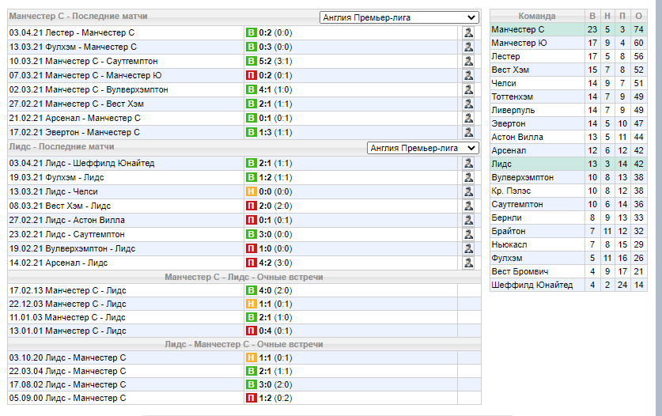This screenshot has height=416, width=662.
Task: Select Фулхэм team in standings table
Action: point(507,258)
